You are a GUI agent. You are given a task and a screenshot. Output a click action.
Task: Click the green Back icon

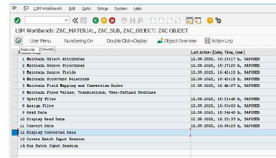95,20
